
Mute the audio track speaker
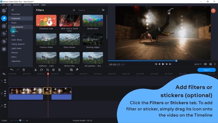click(x=5, y=105)
